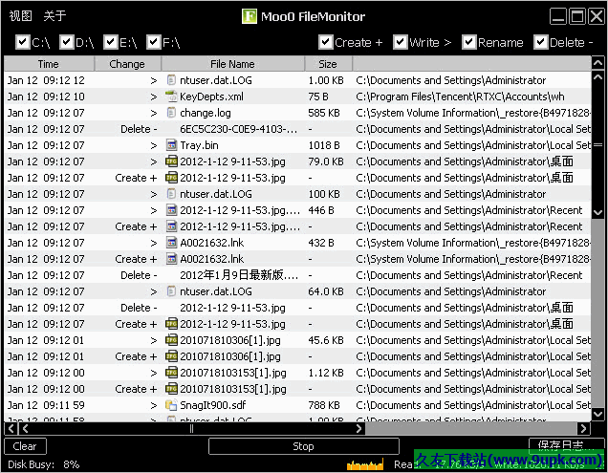Sort by the Time column header
This screenshot has height=473, width=608.
pos(49,64)
